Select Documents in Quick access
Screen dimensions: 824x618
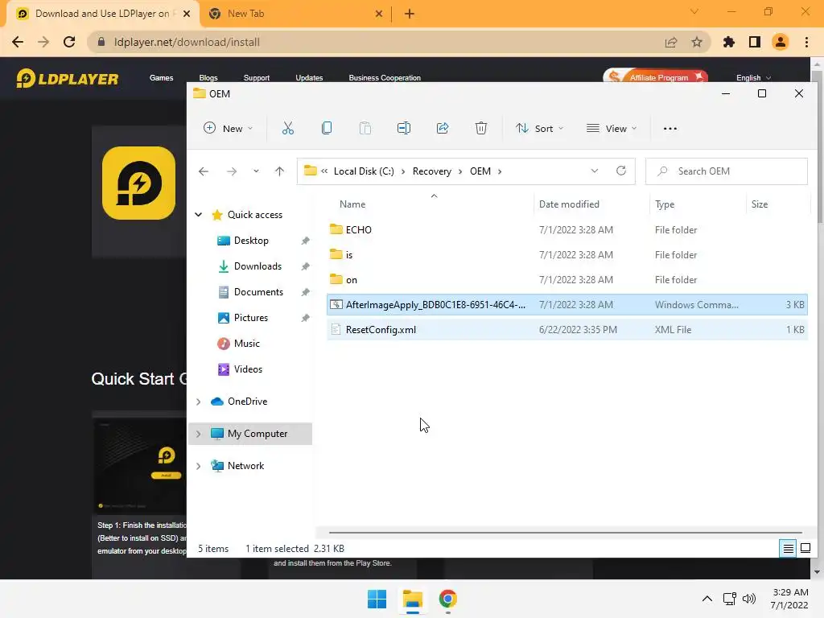(x=258, y=292)
